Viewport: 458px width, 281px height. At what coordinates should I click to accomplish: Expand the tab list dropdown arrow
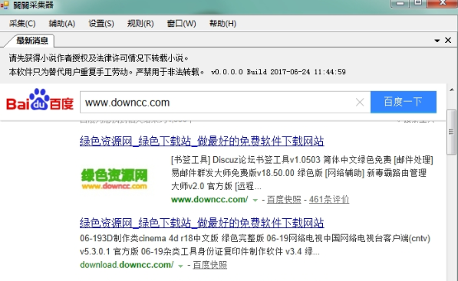(x=437, y=41)
